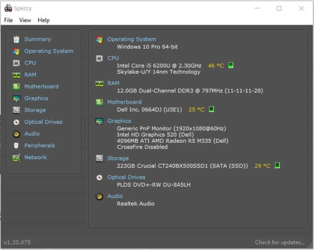This screenshot has height=250, width=314.
Task: Click the RAM icon in summary panel
Action: pyautogui.click(x=99, y=83)
